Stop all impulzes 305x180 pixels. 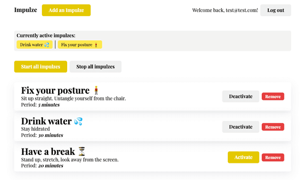coord(95,67)
